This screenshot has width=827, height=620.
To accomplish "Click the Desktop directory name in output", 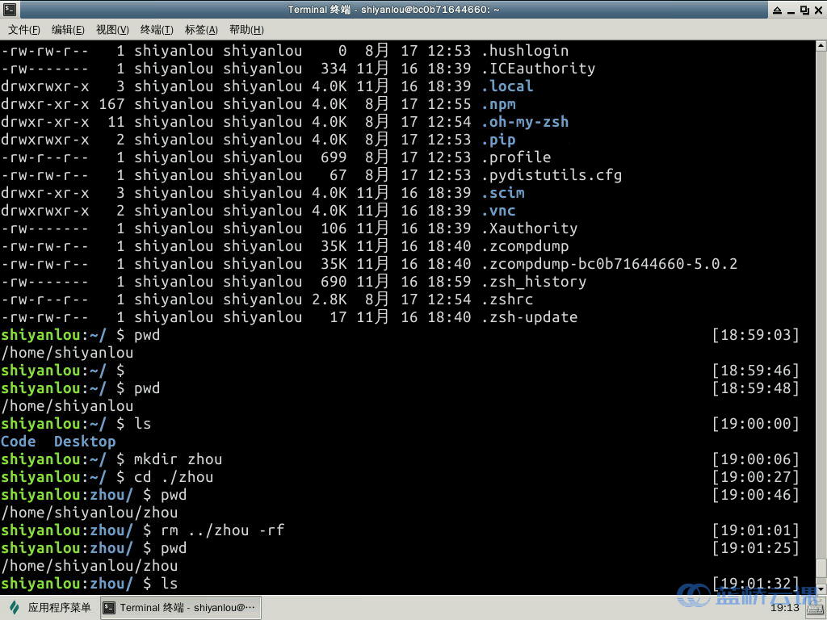I will click(85, 441).
